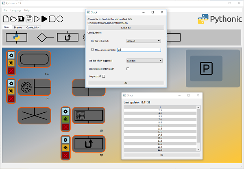Click the New workflow file icon
Image resolution: width=244 pixels, height=169 pixels.
[x=6, y=19]
